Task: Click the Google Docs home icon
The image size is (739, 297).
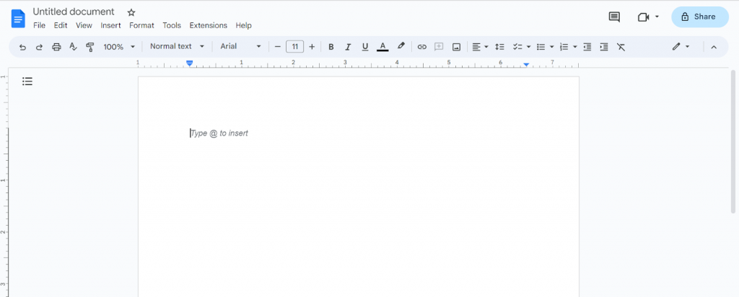Action: 18,19
